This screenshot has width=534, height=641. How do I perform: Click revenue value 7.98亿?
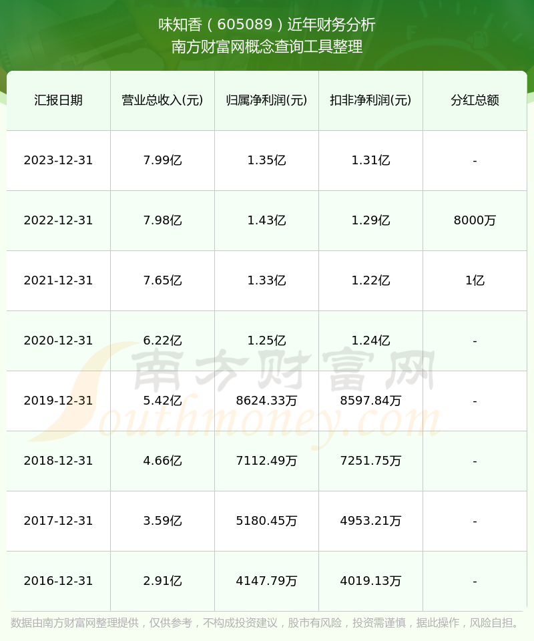point(163,220)
